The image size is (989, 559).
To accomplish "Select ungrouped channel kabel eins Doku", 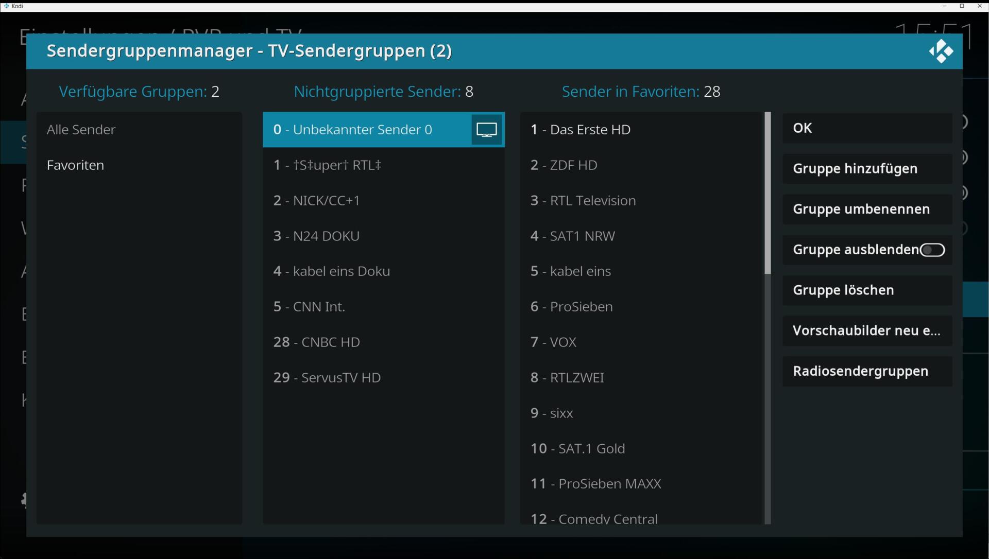I will click(384, 271).
